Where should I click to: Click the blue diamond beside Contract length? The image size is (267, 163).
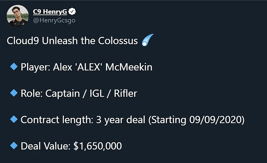click(x=14, y=119)
